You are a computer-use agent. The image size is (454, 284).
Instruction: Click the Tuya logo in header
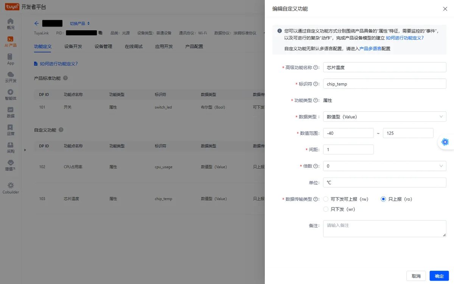click(x=12, y=7)
